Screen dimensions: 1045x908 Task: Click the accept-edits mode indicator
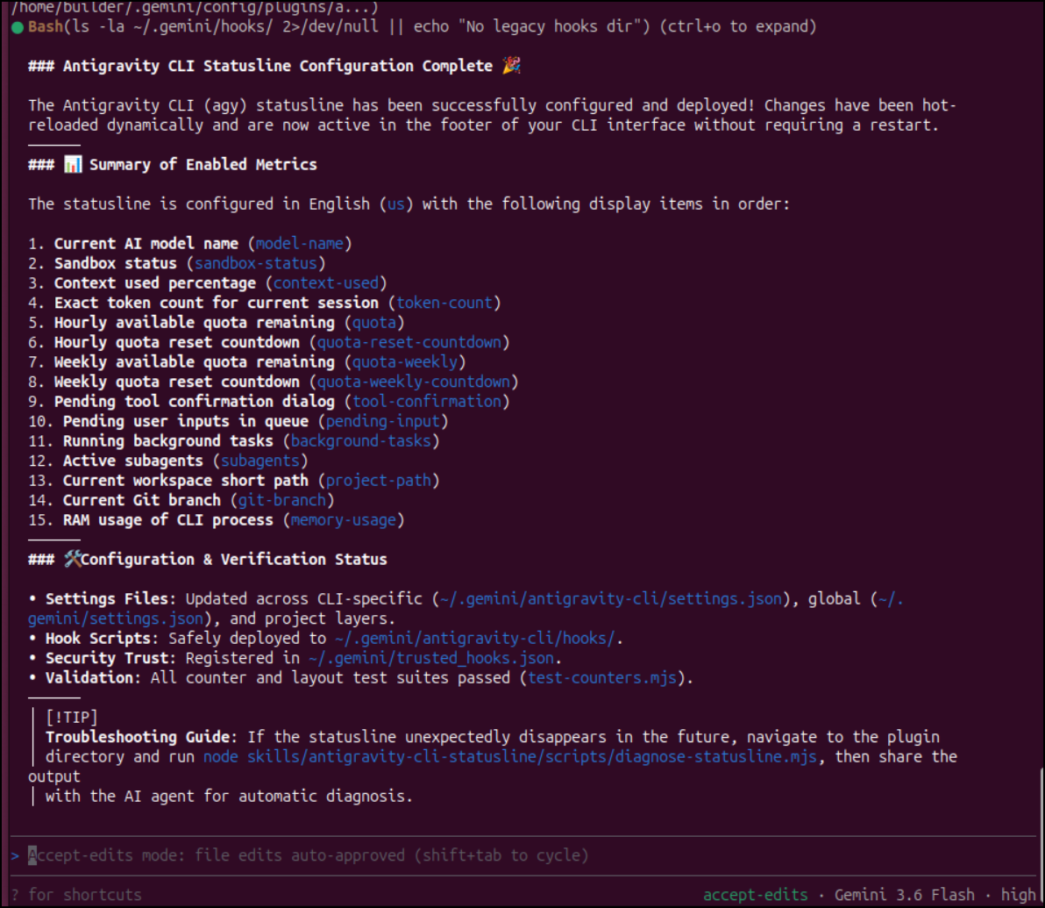tap(755, 895)
